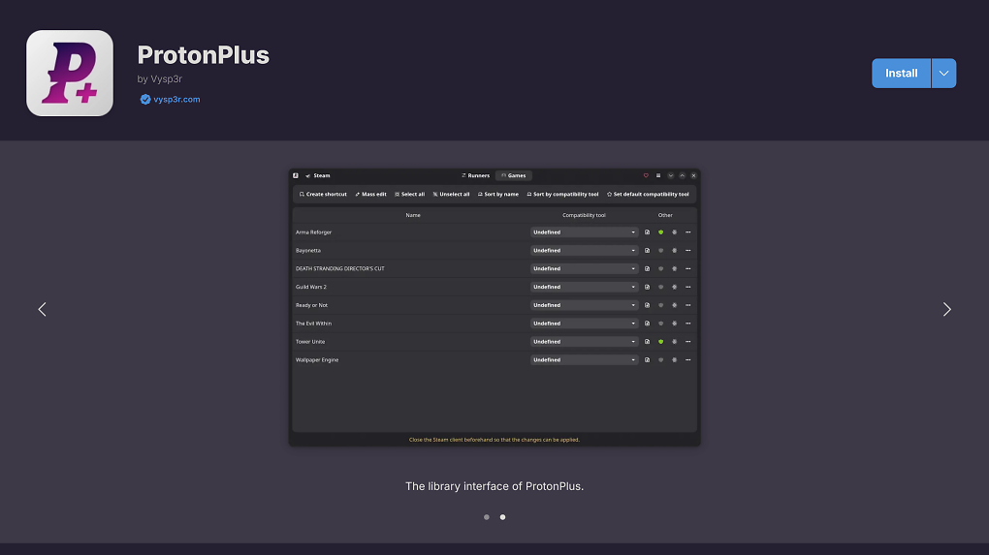Open the three-dots menu for Bayonetta

pyautogui.click(x=688, y=251)
